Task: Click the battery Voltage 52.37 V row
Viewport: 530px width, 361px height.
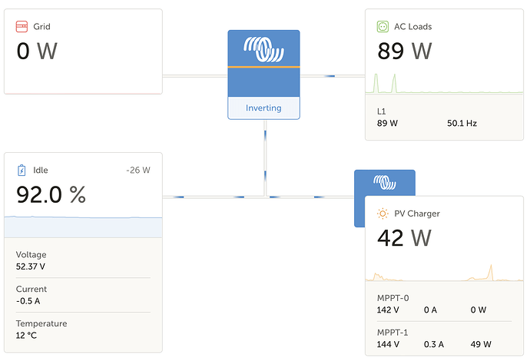Action: pyautogui.click(x=83, y=260)
